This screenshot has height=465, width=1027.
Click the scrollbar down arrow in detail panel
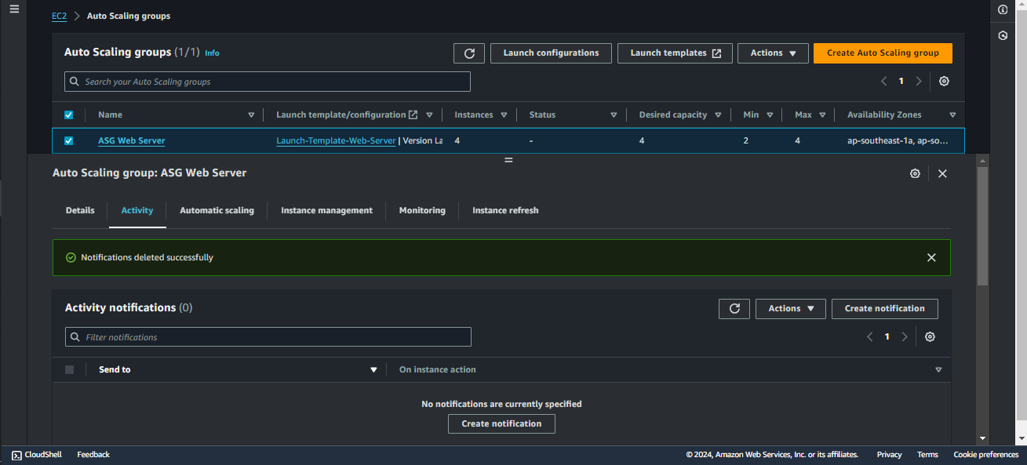tap(982, 438)
